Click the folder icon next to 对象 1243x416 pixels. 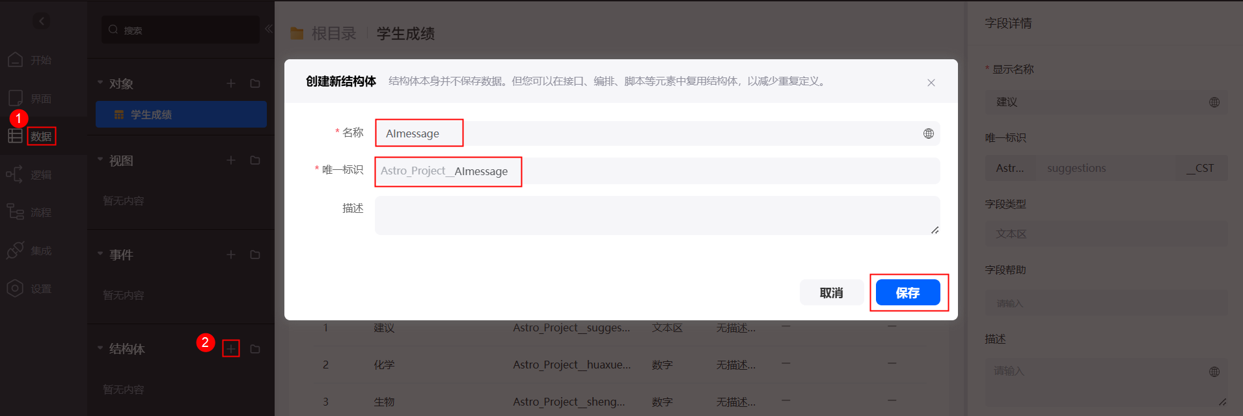point(255,83)
